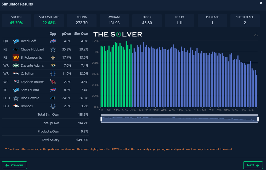Viewport: 266px width, 170px height.
Task: Click the CEILING value 272.70
Action: [82, 23]
